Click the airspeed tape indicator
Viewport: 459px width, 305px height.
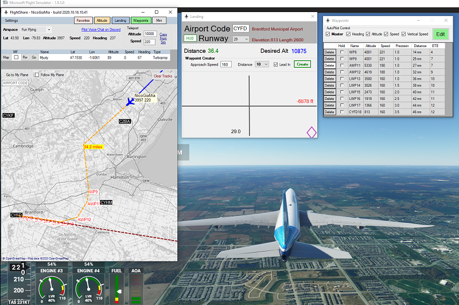coord(20,284)
